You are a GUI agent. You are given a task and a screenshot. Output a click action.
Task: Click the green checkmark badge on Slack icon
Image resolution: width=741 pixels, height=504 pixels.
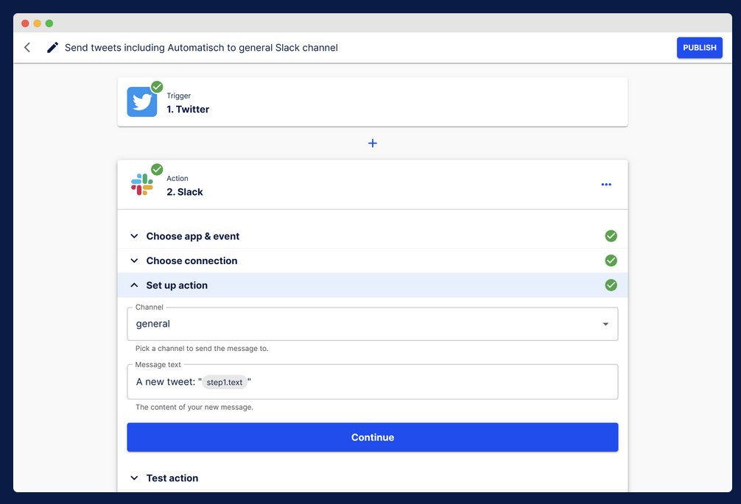point(157,169)
